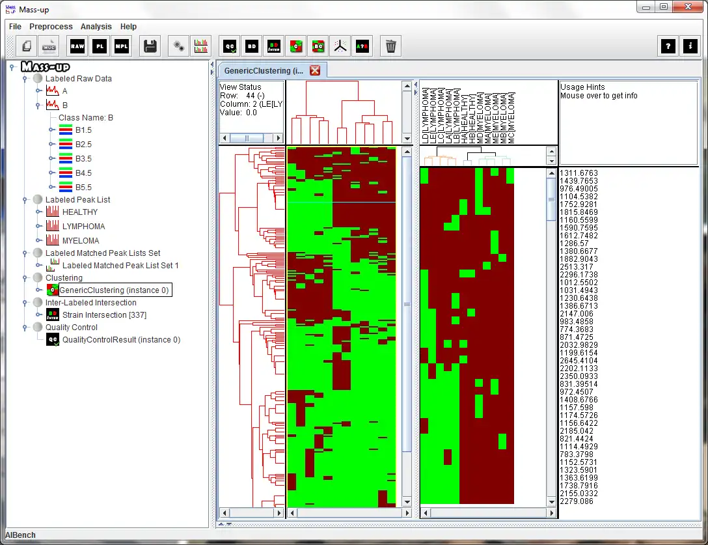Collapse the Clustering node
The width and height of the screenshot is (708, 545).
tap(25, 278)
